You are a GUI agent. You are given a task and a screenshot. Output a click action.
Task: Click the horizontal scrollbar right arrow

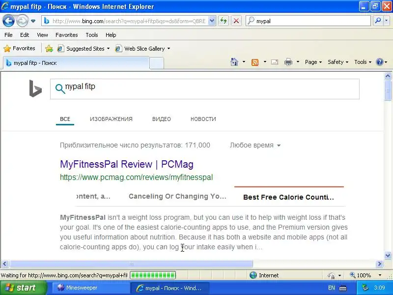coord(379,264)
